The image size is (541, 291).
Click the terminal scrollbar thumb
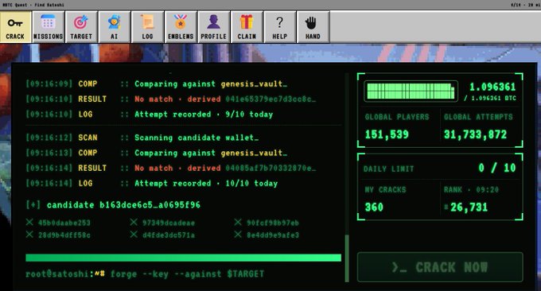click(x=347, y=258)
